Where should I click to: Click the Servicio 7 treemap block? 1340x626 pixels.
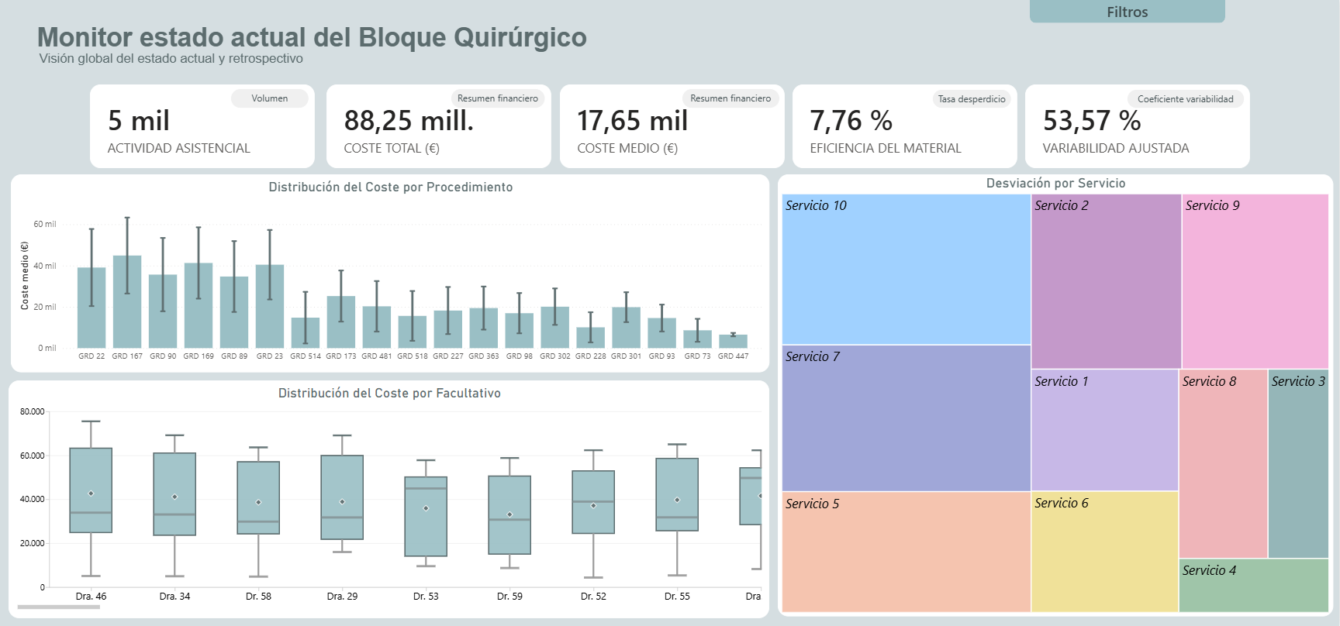[906, 418]
